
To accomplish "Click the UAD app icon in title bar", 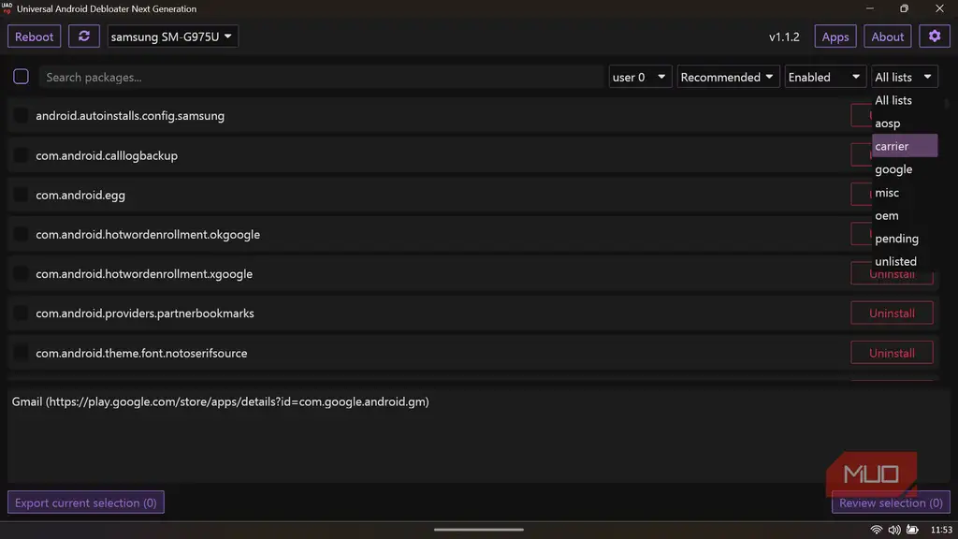I will [x=7, y=7].
